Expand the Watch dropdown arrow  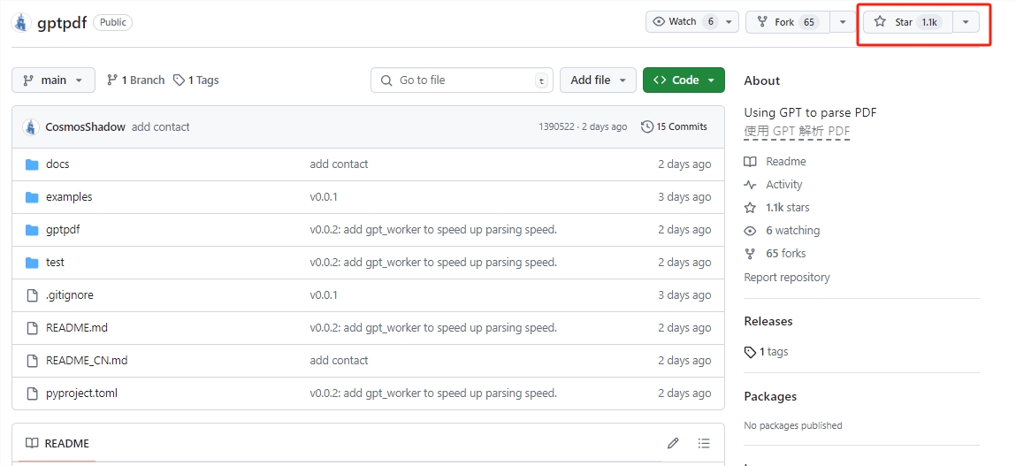click(x=729, y=22)
